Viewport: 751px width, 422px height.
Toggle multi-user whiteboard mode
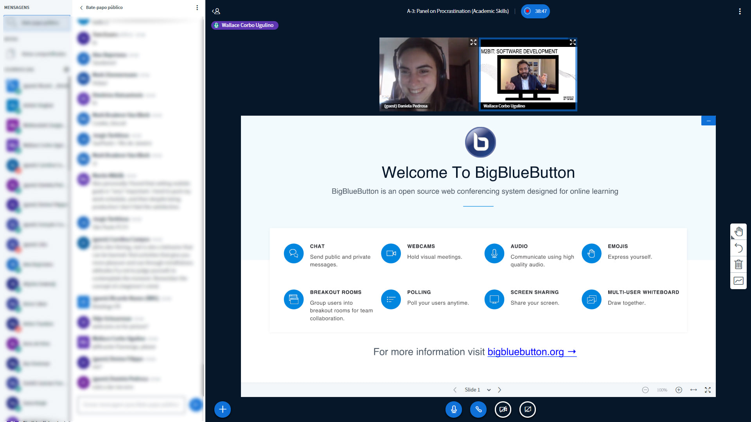coord(738,281)
